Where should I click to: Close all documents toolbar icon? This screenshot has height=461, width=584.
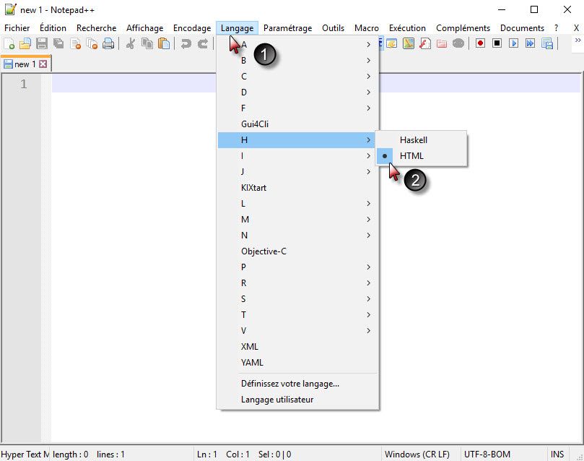click(x=92, y=43)
